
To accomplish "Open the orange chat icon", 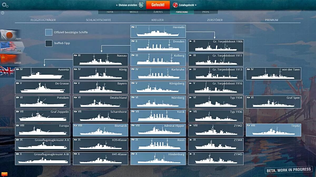I will [x=4, y=174].
